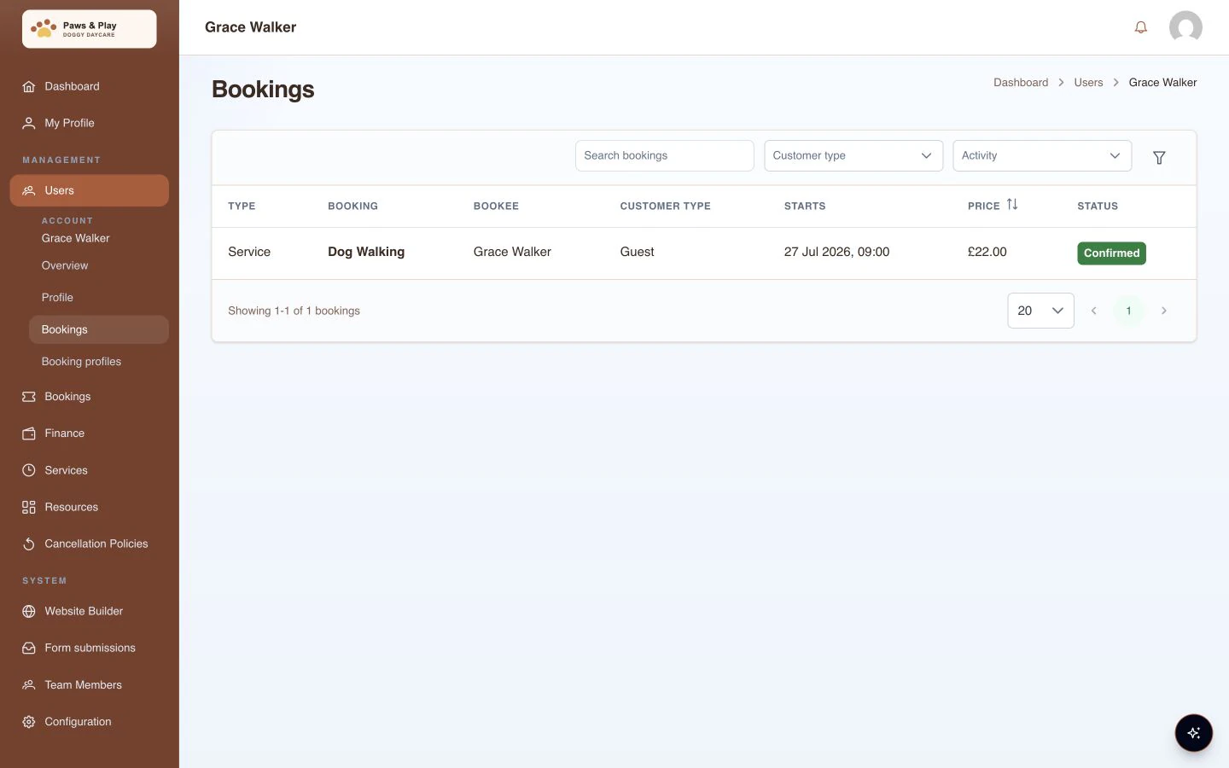Open Team Members in the sidebar
The width and height of the screenshot is (1229, 768).
pos(89,684)
